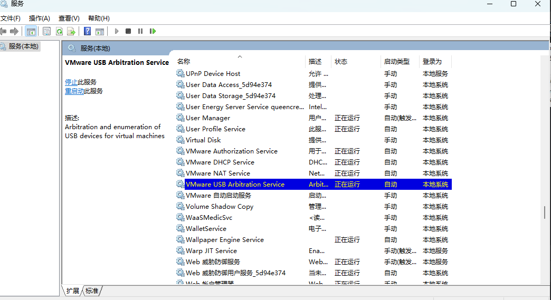Click the Restart Service icon

pyautogui.click(x=153, y=31)
